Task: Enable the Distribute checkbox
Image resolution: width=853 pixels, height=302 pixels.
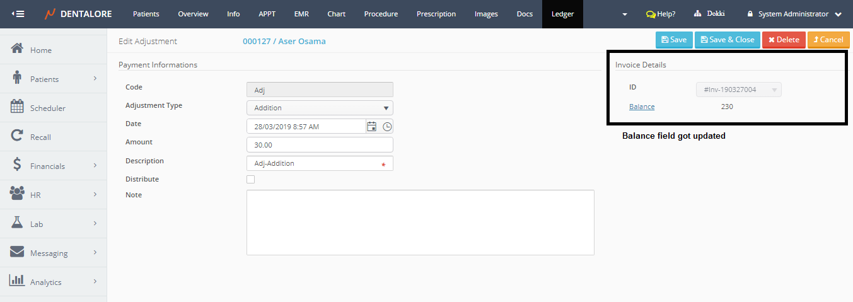Action: [251, 179]
